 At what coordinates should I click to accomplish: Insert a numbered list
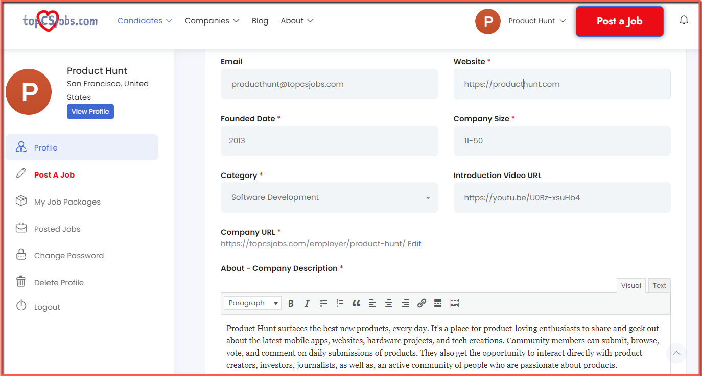[x=340, y=303]
